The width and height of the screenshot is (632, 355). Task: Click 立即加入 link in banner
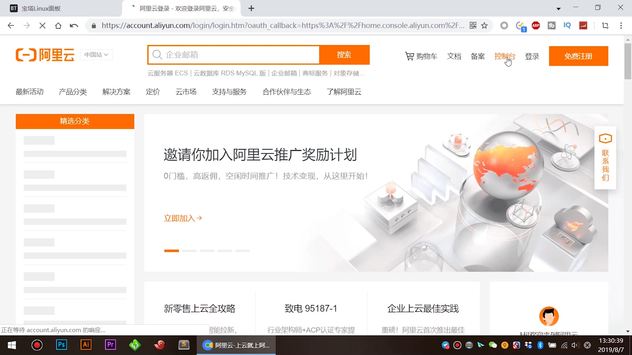click(x=183, y=218)
